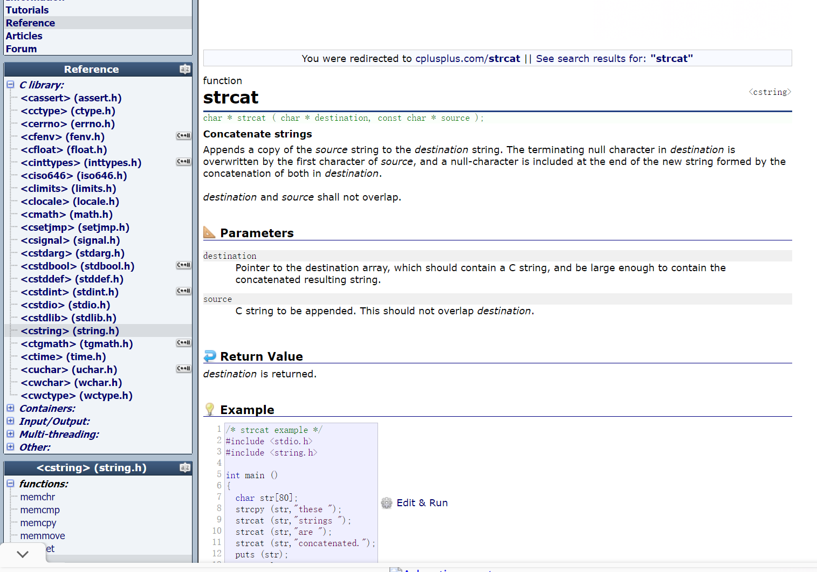This screenshot has height=572, width=817.
Task: Open <cstdlib> (stdlib.h) reference
Action: 68,318
